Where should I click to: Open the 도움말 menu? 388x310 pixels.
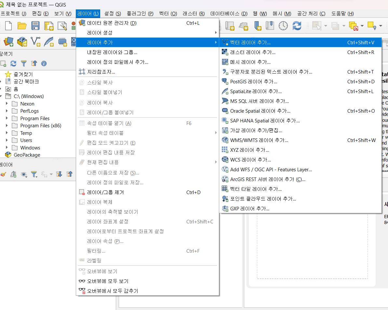pyautogui.click(x=342, y=14)
